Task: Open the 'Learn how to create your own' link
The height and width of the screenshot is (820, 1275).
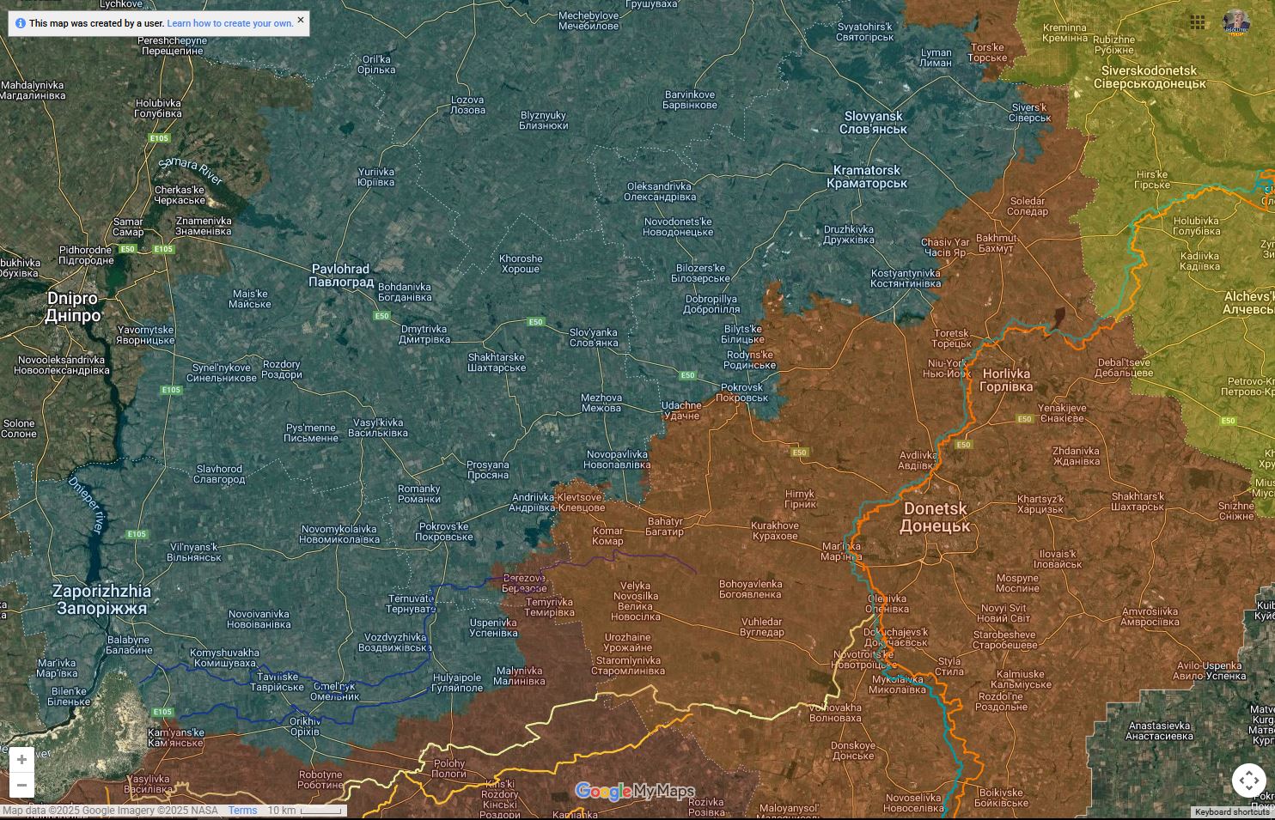Action: pyautogui.click(x=230, y=23)
